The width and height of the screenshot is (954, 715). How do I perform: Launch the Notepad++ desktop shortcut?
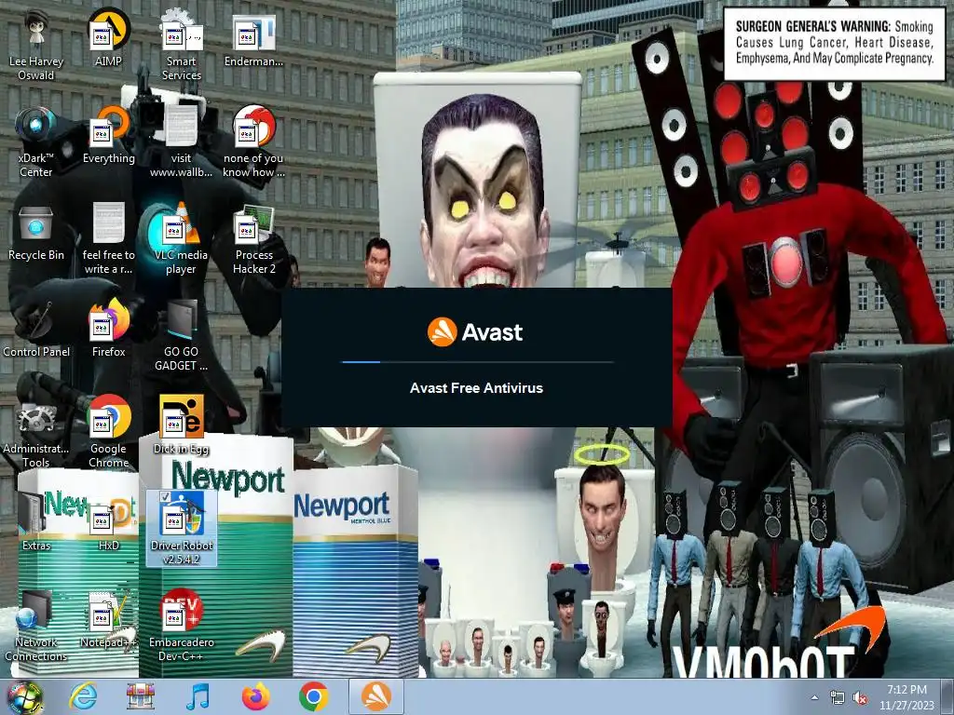coord(108,619)
